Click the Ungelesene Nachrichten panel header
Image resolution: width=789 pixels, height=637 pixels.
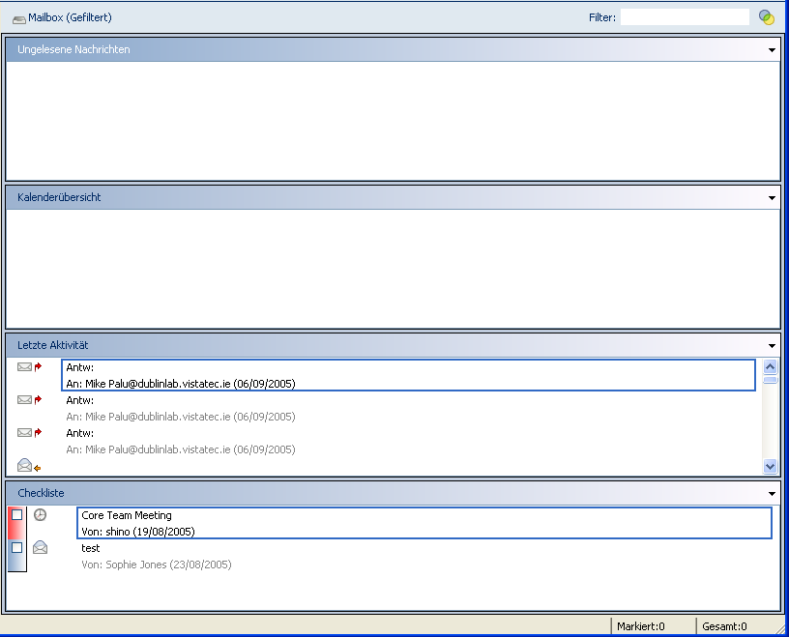pyautogui.click(x=393, y=49)
